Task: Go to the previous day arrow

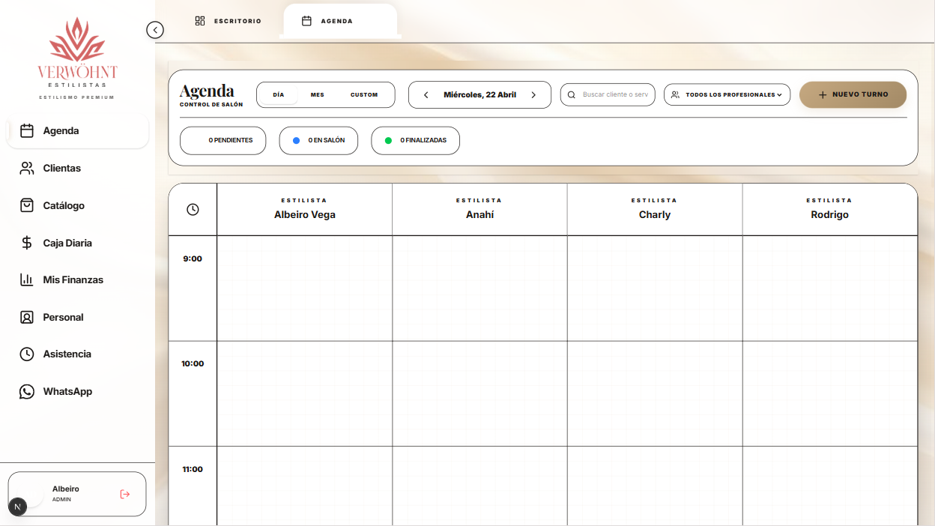Action: coord(426,95)
